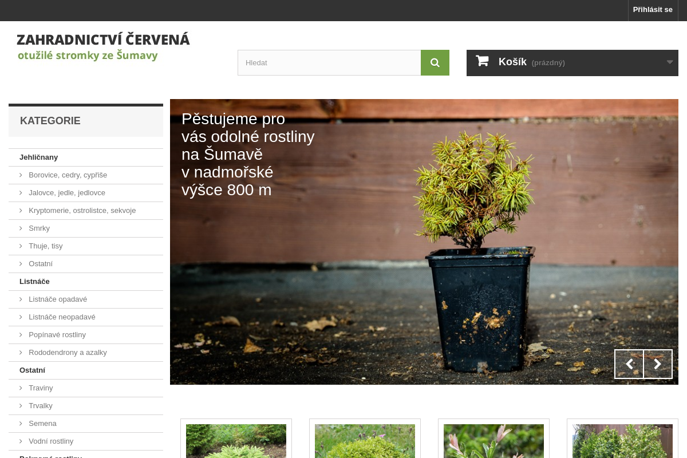The height and width of the screenshot is (458, 687).
Task: Open the Jehličnany category
Action: [38, 157]
